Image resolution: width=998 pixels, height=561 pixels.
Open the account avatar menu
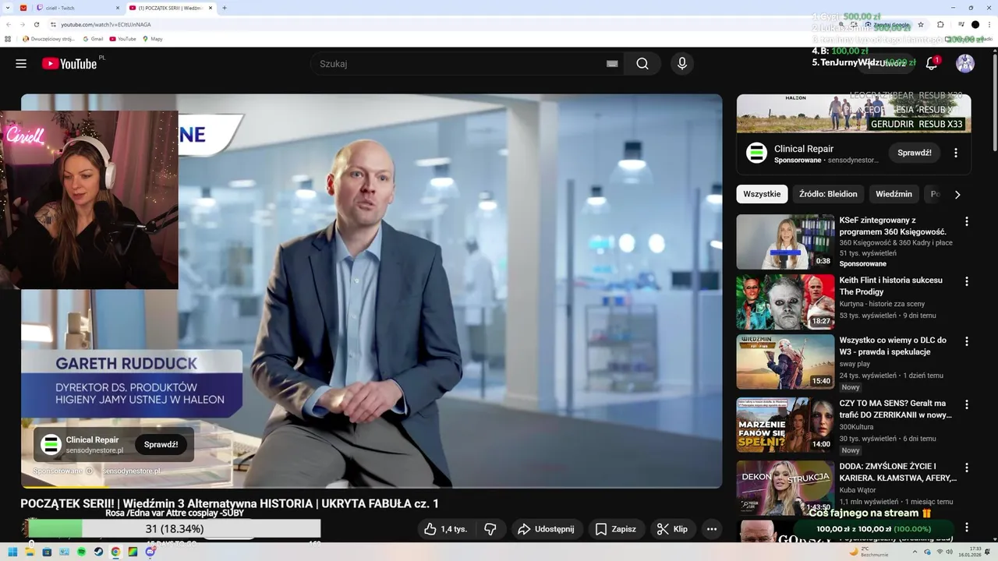click(965, 64)
